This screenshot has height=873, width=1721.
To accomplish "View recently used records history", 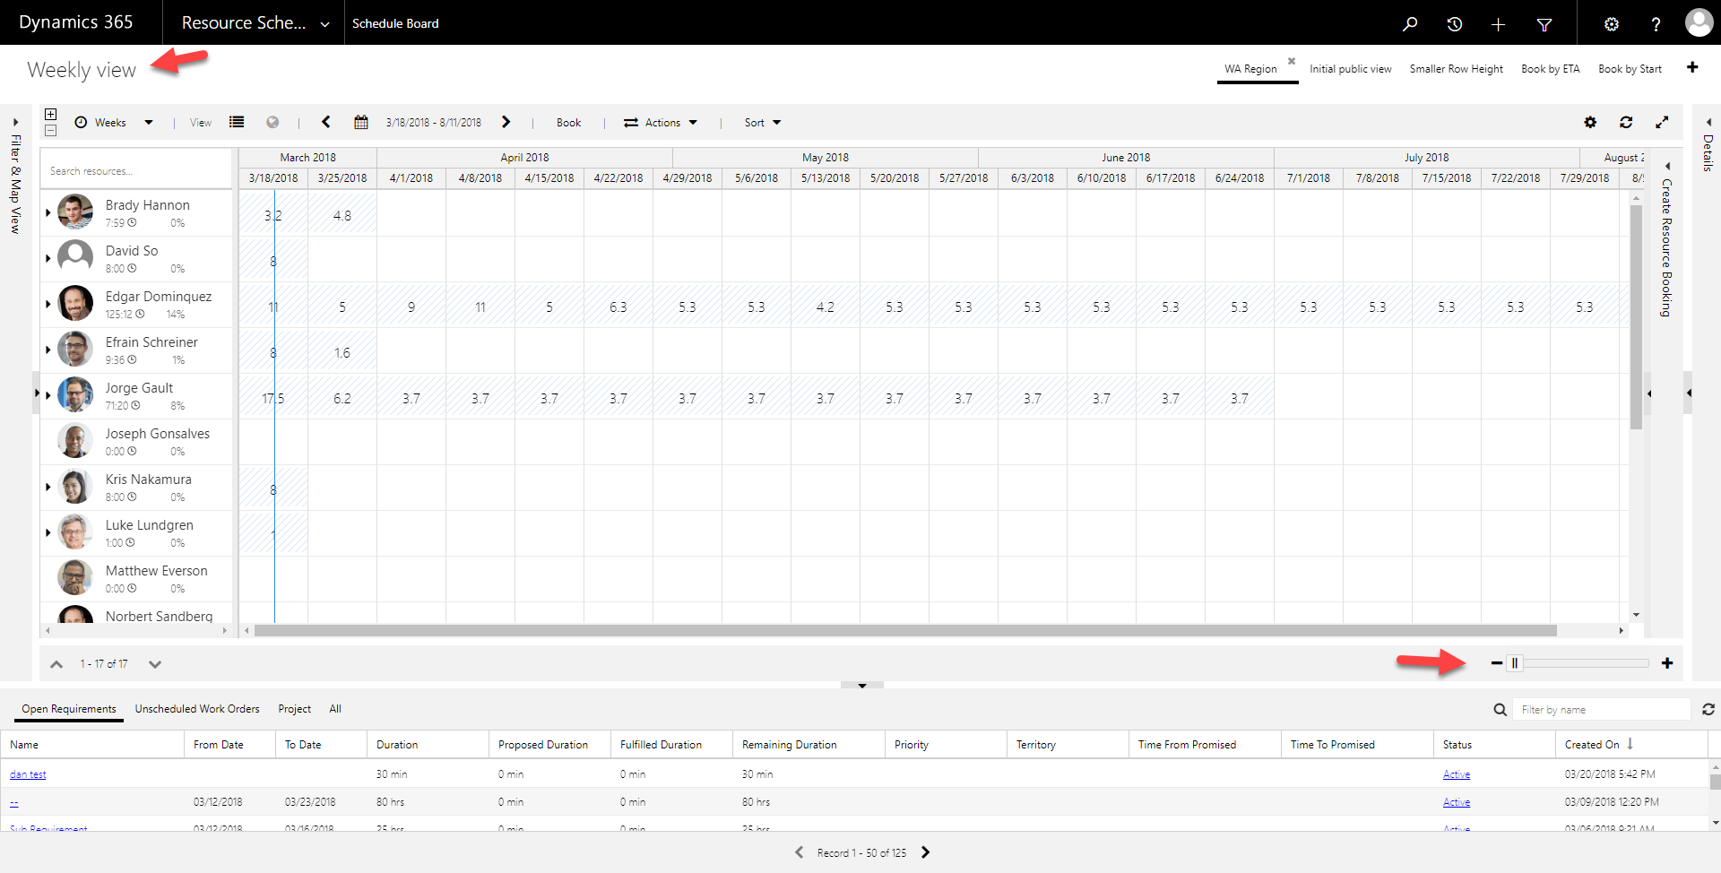I will [1454, 24].
